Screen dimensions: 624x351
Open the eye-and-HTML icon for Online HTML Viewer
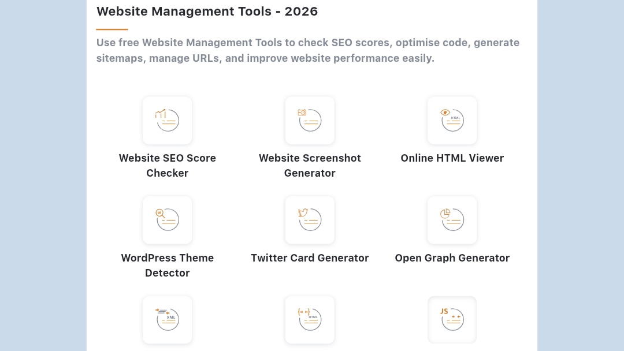pyautogui.click(x=452, y=120)
